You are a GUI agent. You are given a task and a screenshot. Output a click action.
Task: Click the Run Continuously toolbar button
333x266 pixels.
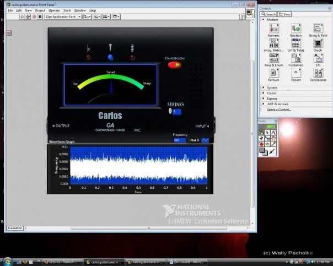pos(28,17)
